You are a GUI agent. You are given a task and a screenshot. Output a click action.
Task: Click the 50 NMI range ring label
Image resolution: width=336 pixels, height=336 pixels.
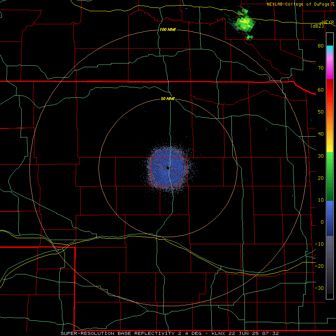coord(168,99)
